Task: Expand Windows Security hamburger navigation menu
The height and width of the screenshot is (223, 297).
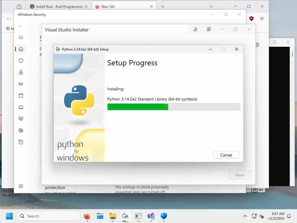Action: (21, 37)
